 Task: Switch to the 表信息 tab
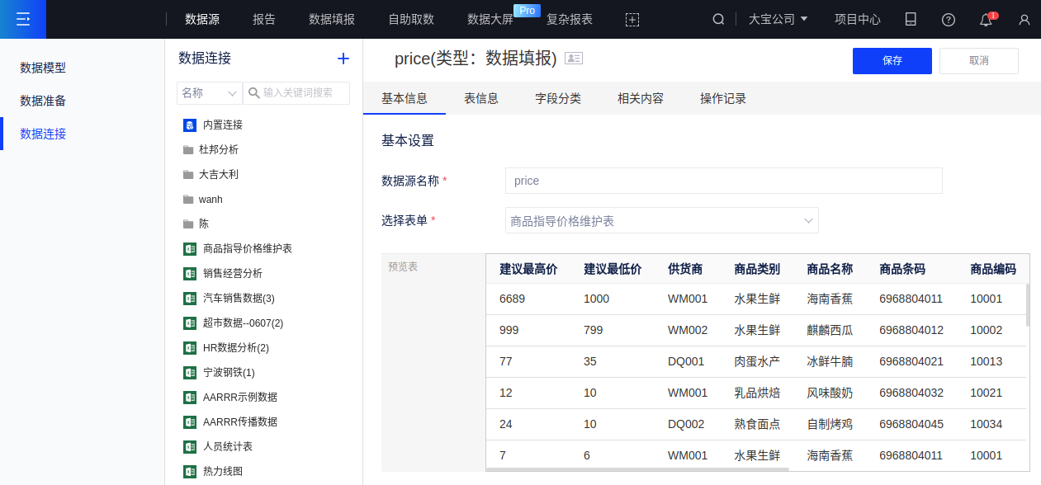click(481, 99)
